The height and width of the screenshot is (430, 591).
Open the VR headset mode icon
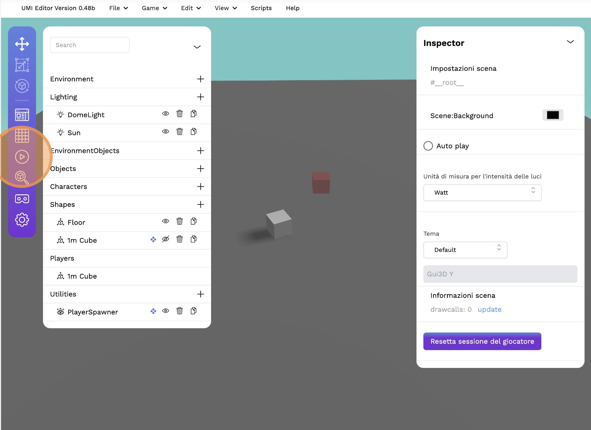22,199
